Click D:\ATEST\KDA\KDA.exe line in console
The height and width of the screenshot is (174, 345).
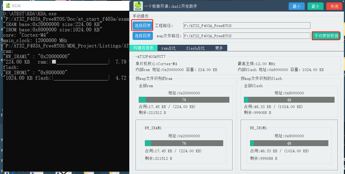(30, 14)
